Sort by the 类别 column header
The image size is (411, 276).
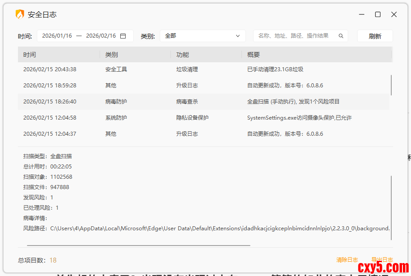coord(112,55)
